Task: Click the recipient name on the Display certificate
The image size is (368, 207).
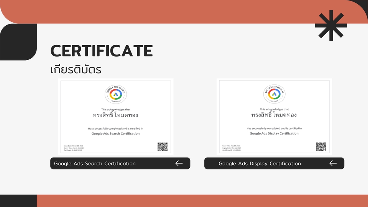Action: 274,115
